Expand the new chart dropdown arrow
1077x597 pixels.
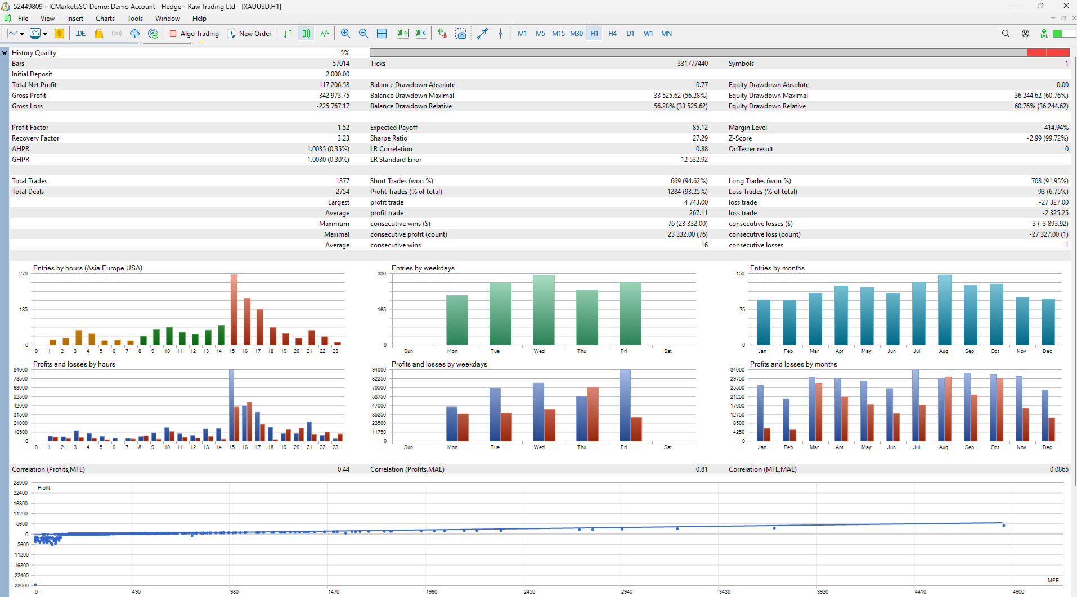click(22, 34)
